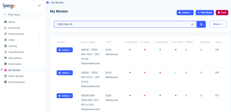Click the Descriptions tag icon
231x112 pixels.
coord(5,58)
